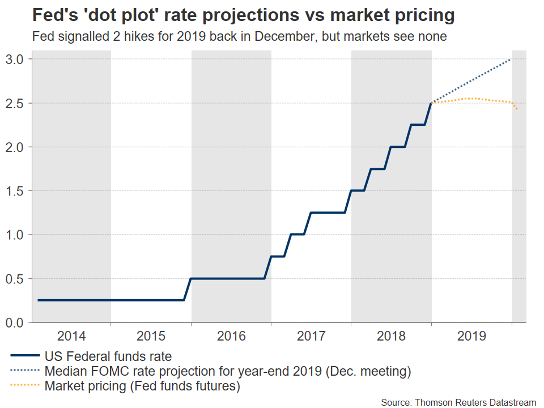Viewport: 544px width, 408px height.
Task: Click the chart title about dot plot projections
Action: 244,16
